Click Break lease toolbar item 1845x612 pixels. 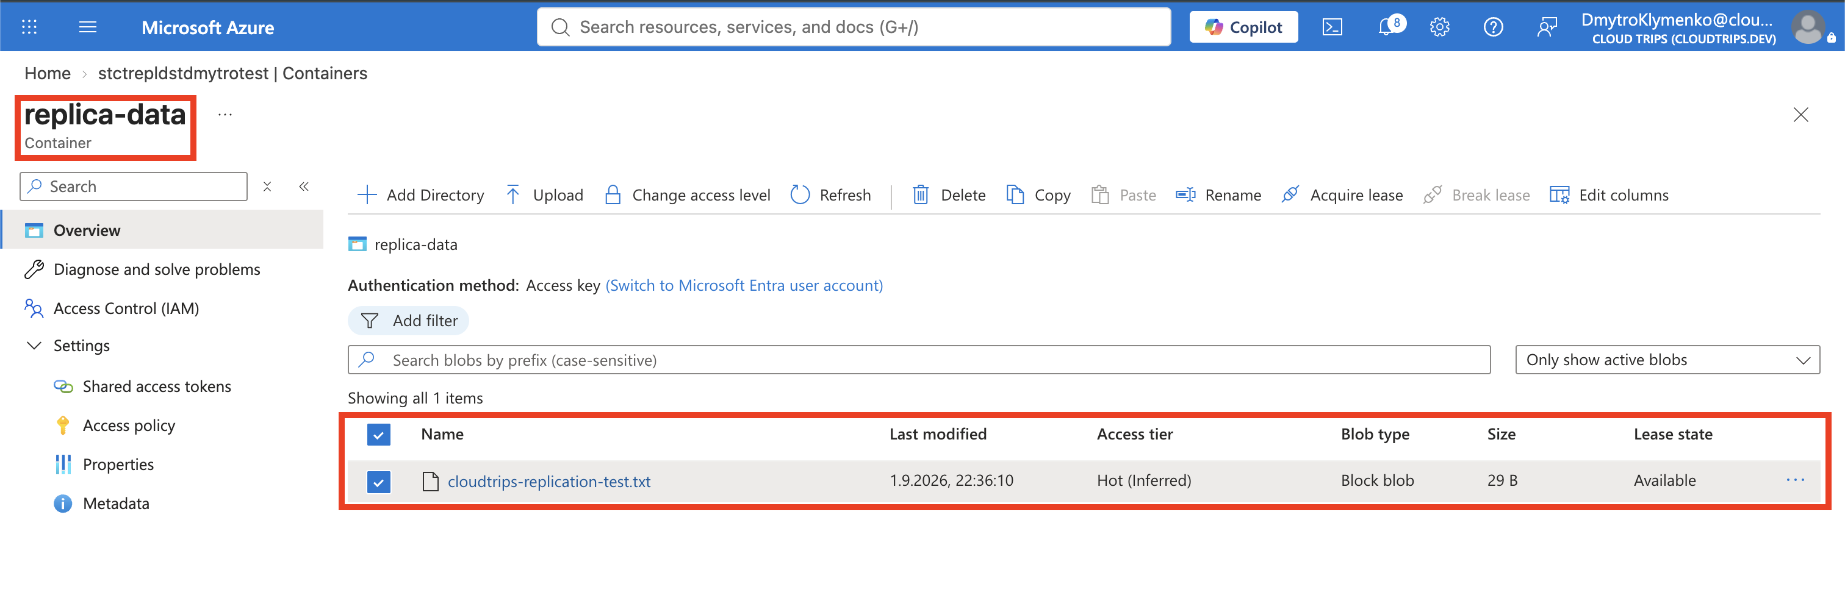click(1476, 194)
